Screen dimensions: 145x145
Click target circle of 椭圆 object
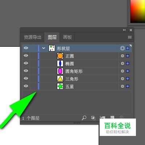123,63
